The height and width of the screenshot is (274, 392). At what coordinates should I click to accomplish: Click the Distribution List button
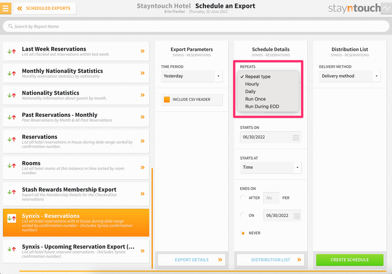(x=271, y=260)
